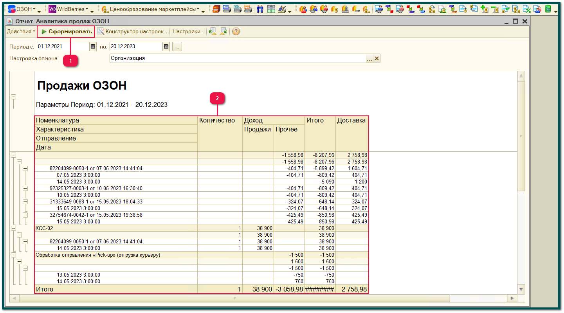The width and height of the screenshot is (564, 313).
Task: Clear the Настройка обмена field with X
Action: [377, 59]
